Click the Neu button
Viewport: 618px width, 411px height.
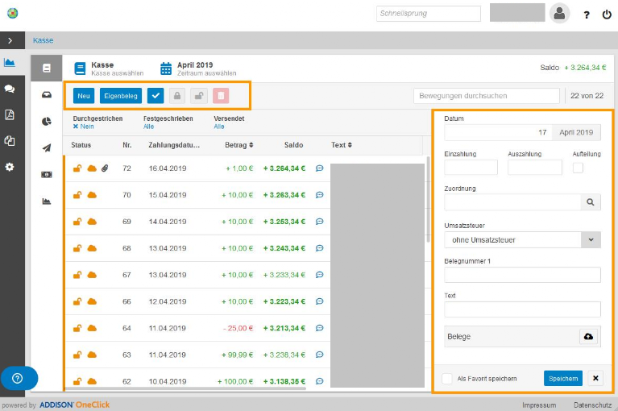83,96
